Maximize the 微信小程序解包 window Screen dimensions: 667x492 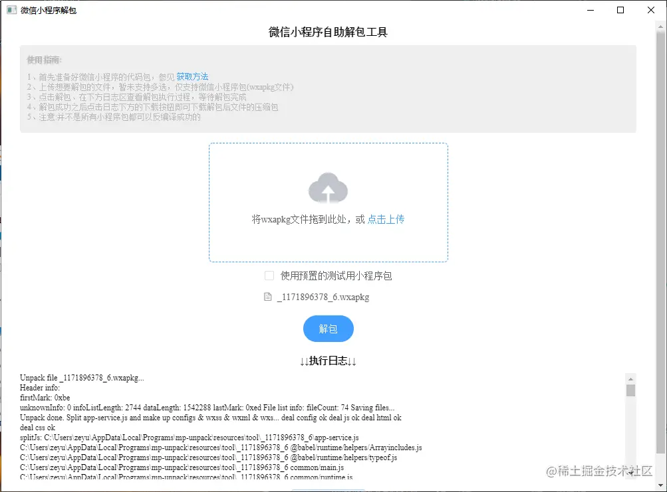(620, 10)
